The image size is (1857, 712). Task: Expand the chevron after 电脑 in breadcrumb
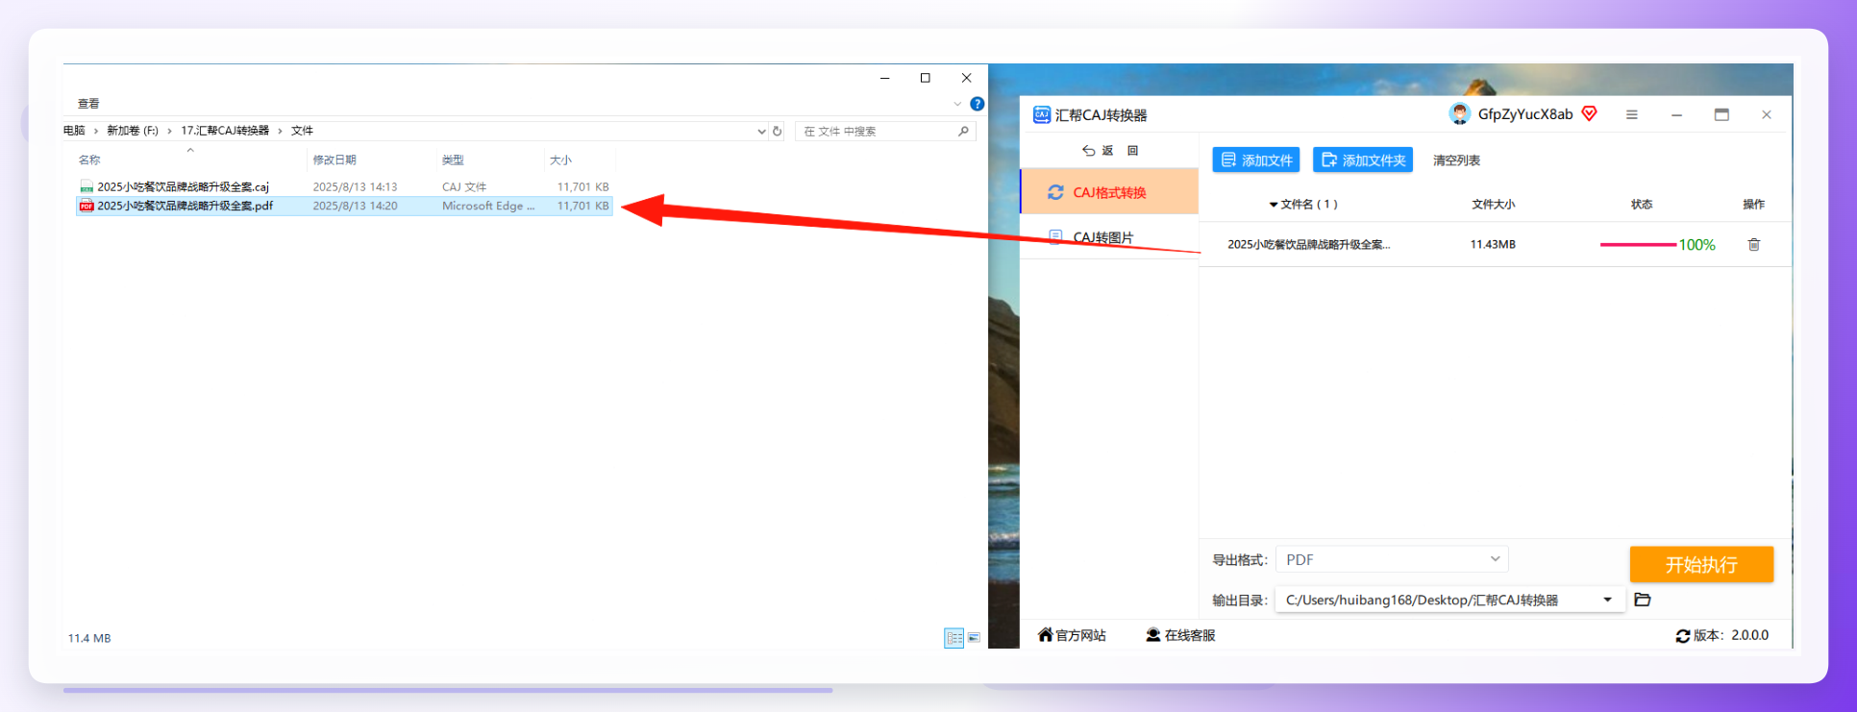[x=96, y=131]
